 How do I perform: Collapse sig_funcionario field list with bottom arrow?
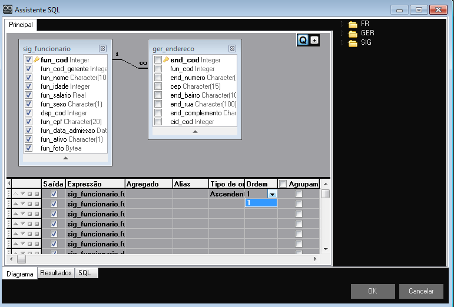[65, 158]
